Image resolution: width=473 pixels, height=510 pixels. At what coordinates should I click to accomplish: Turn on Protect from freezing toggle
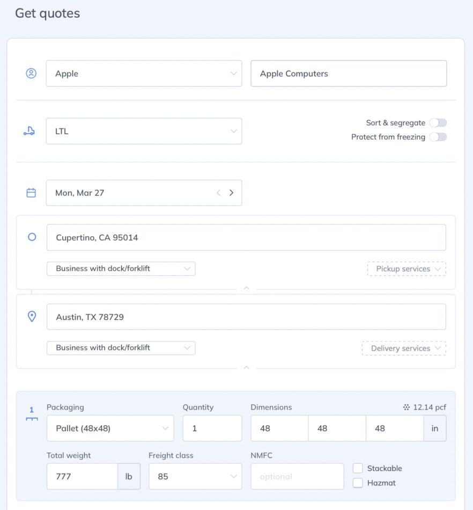(x=438, y=137)
